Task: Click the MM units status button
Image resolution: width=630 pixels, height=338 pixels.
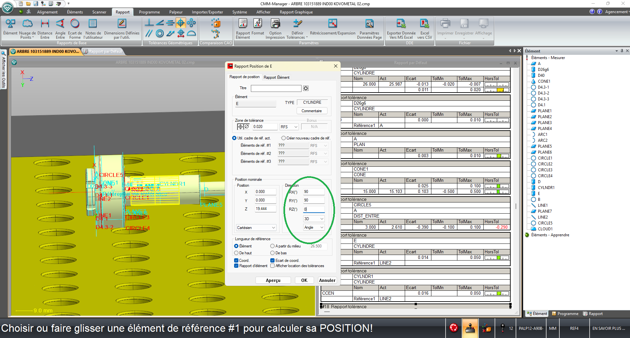Action: pyautogui.click(x=553, y=328)
